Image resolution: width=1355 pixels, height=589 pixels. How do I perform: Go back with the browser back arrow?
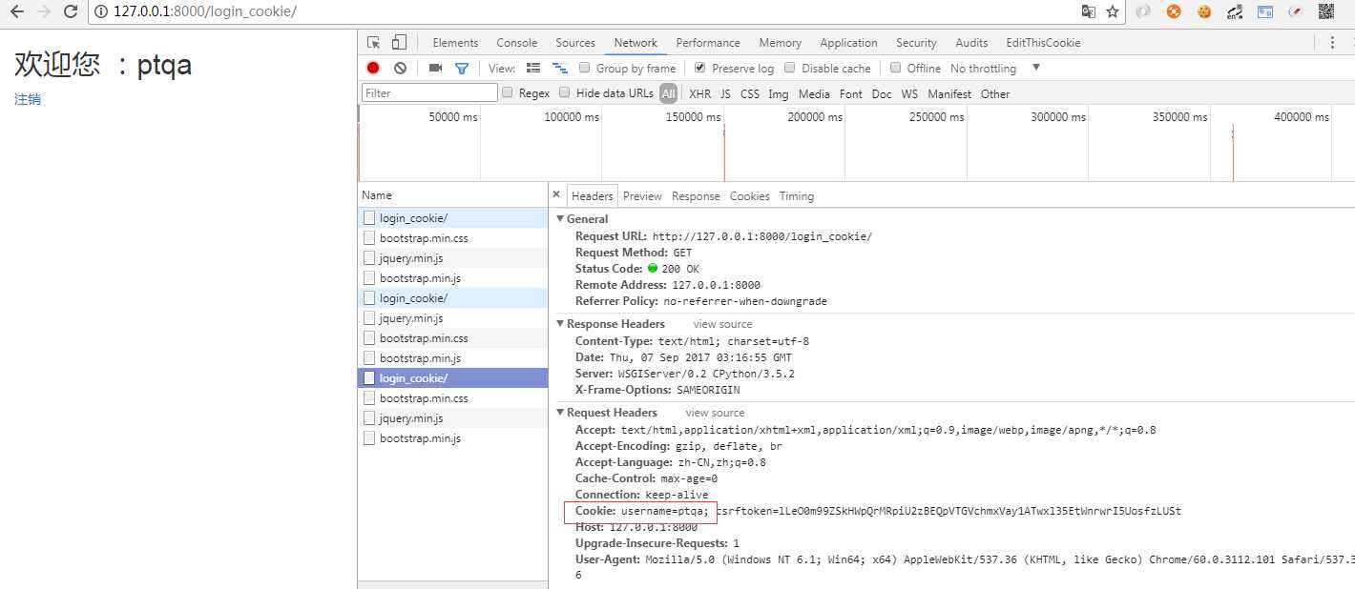(x=16, y=11)
